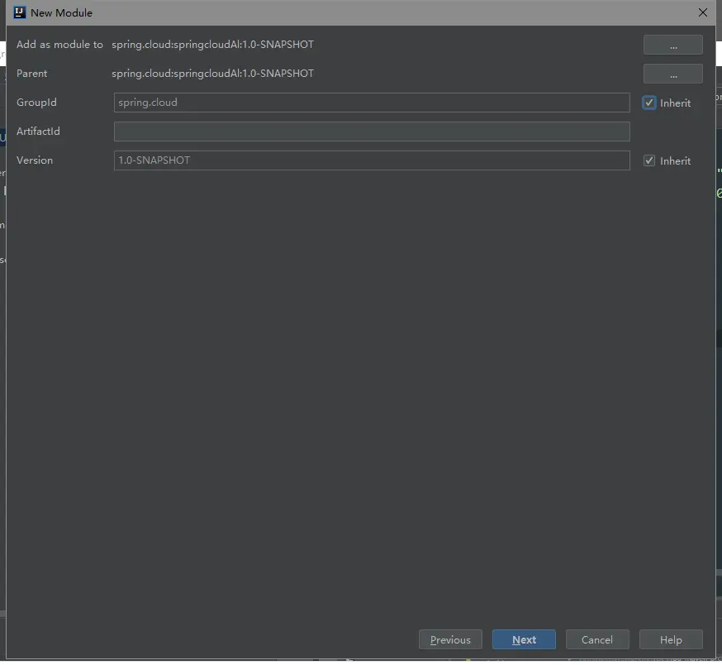Screen dimensions: 722x665
Task: Click the Version label
Action: (x=35, y=160)
